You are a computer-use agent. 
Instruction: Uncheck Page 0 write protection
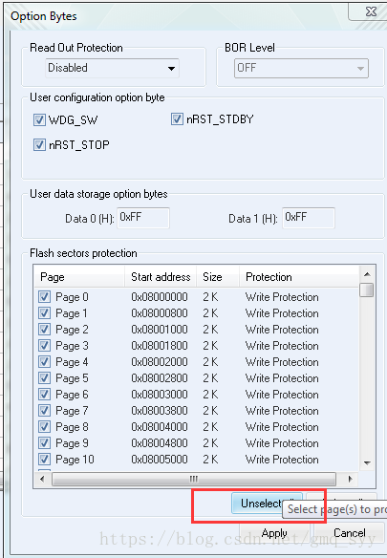(x=44, y=297)
